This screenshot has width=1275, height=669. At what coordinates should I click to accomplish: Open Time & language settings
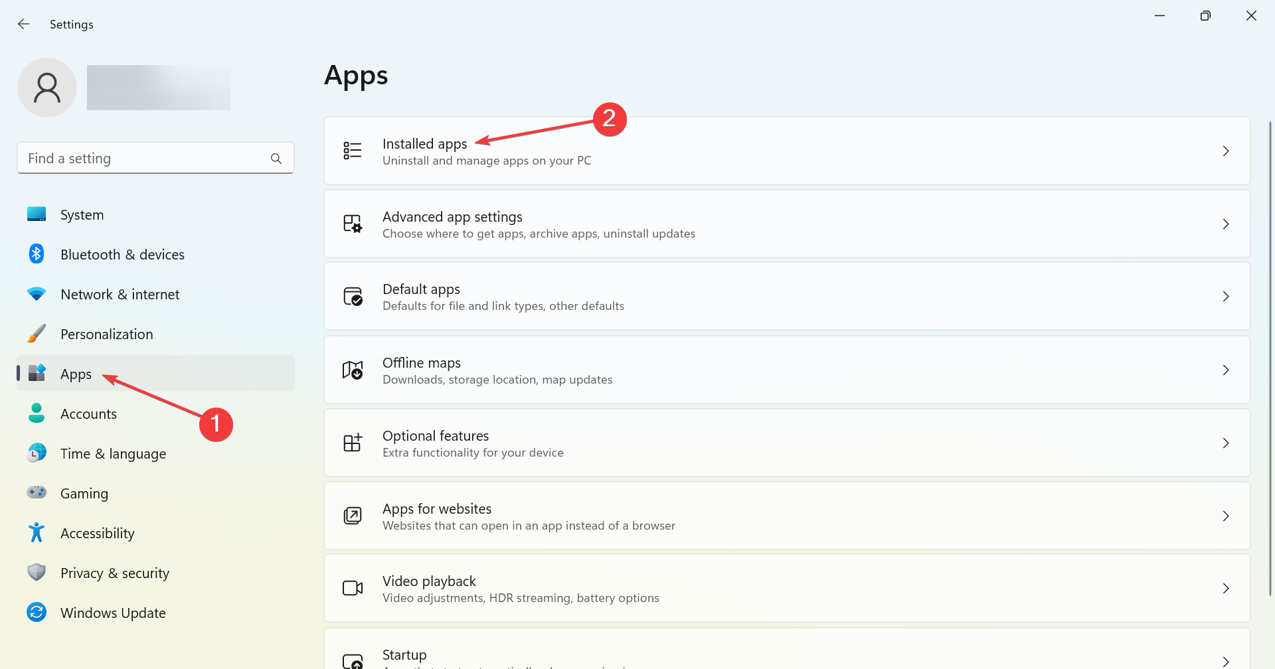point(155,453)
